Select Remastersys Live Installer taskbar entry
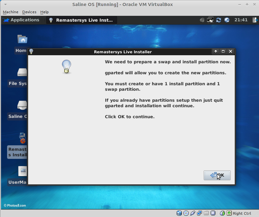This screenshot has height=217, width=259. (82, 20)
